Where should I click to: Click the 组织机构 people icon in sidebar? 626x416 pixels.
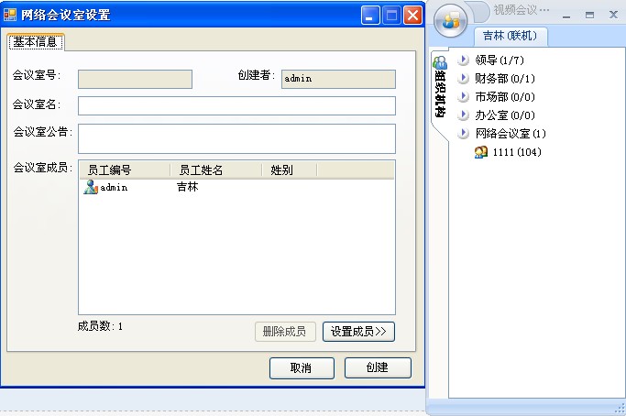tap(440, 62)
